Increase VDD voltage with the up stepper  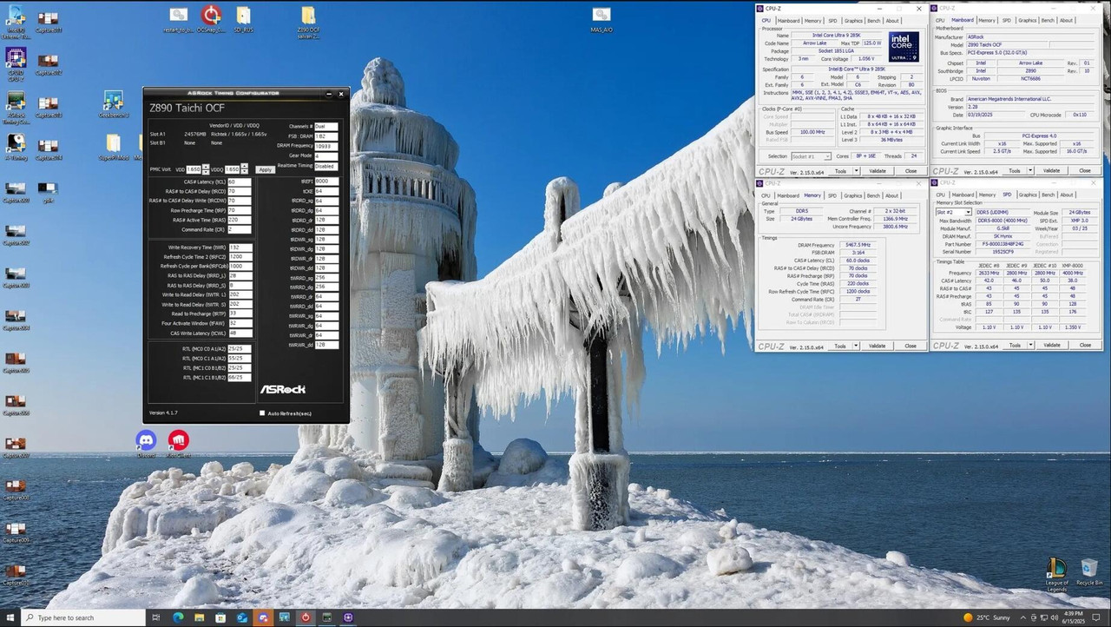point(205,167)
